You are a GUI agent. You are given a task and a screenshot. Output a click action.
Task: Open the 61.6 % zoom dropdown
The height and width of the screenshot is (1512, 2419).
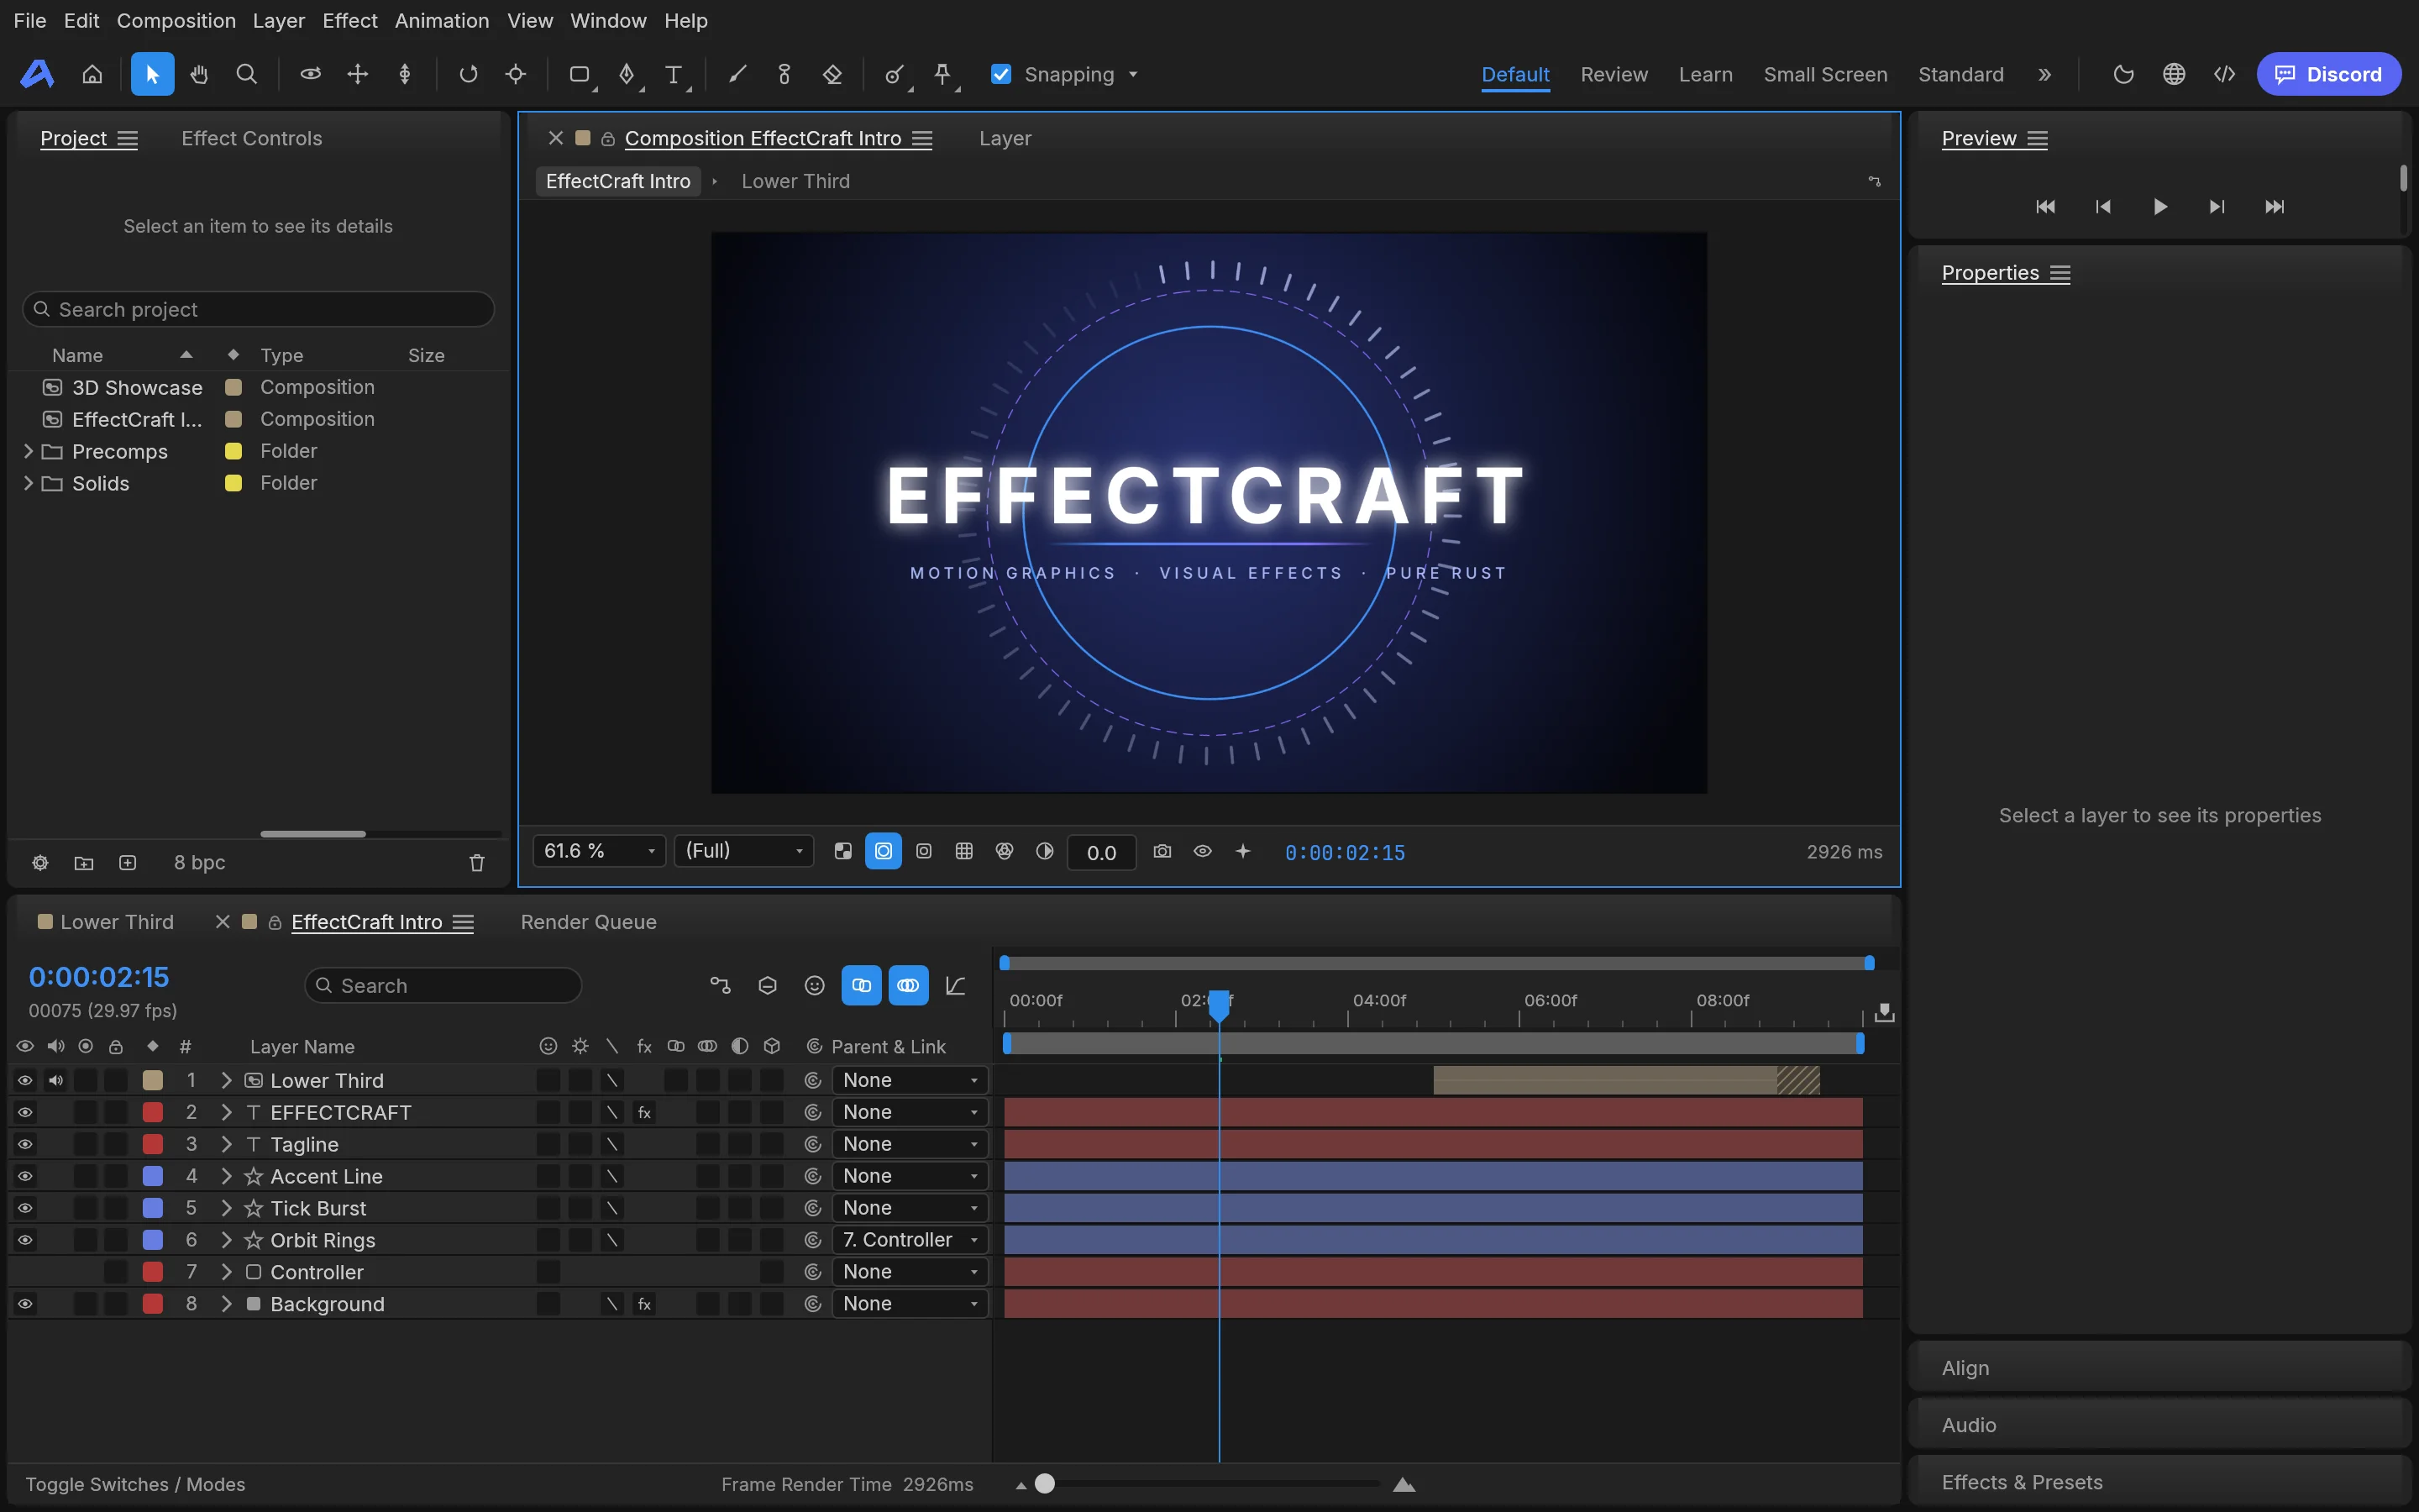tap(599, 851)
